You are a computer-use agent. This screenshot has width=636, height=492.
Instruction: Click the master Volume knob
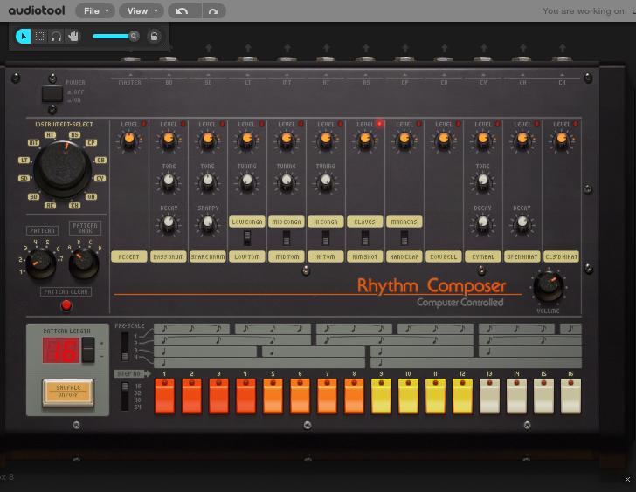[x=549, y=287]
